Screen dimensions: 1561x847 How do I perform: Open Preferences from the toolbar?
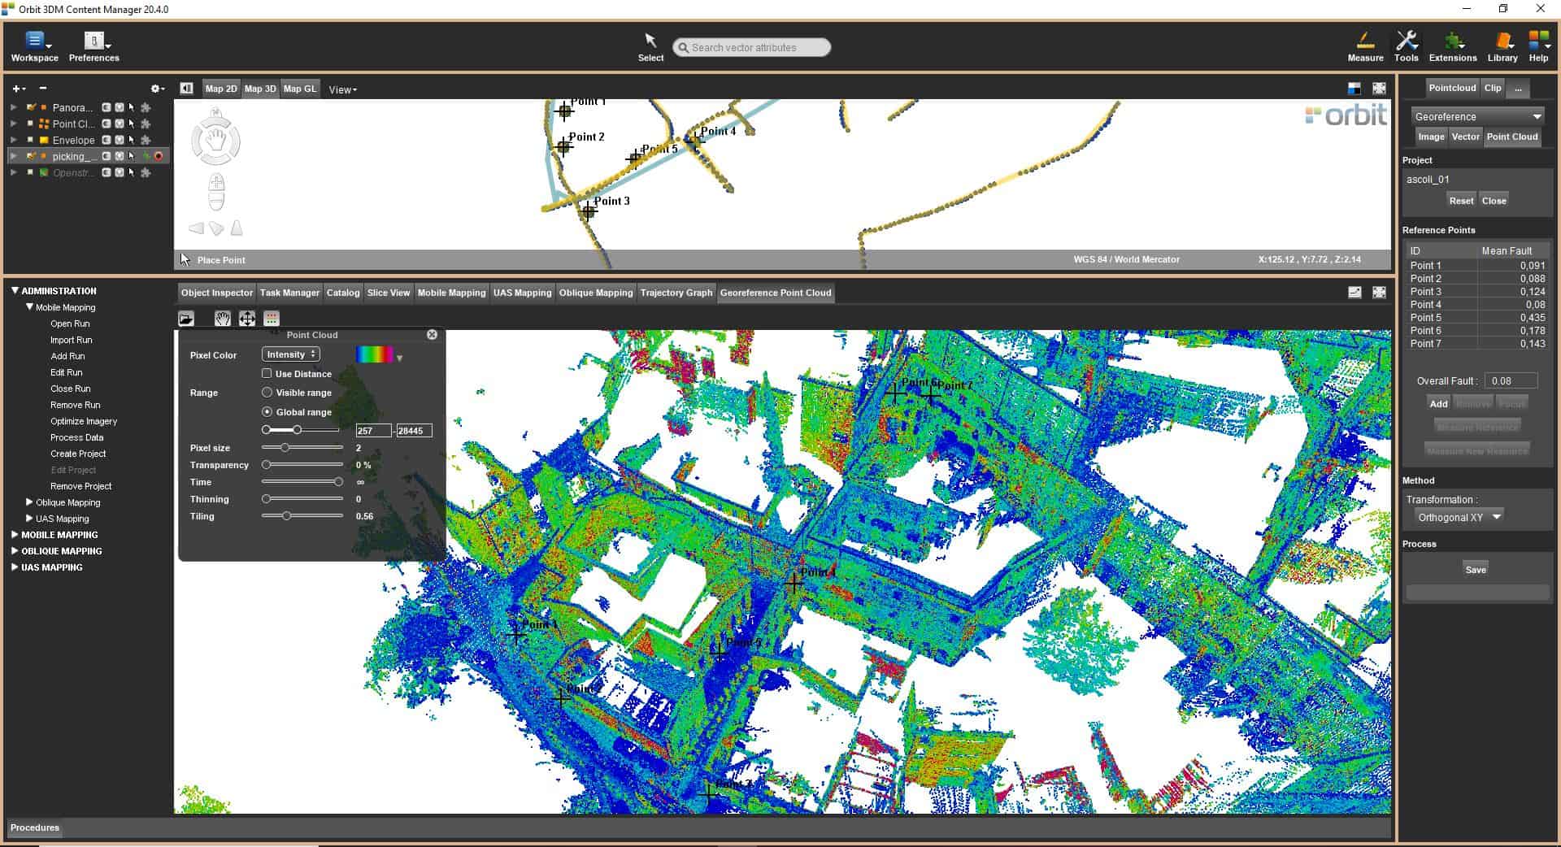click(93, 46)
